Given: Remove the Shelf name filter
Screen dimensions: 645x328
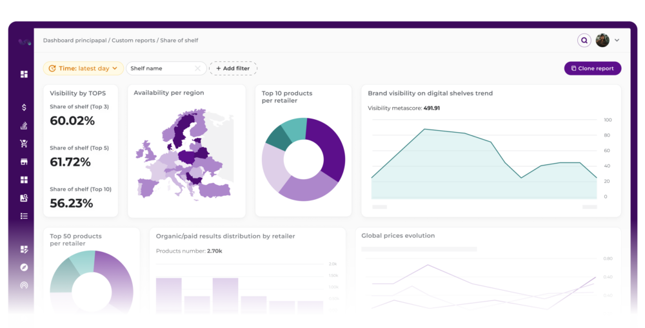Looking at the screenshot, I should [198, 68].
